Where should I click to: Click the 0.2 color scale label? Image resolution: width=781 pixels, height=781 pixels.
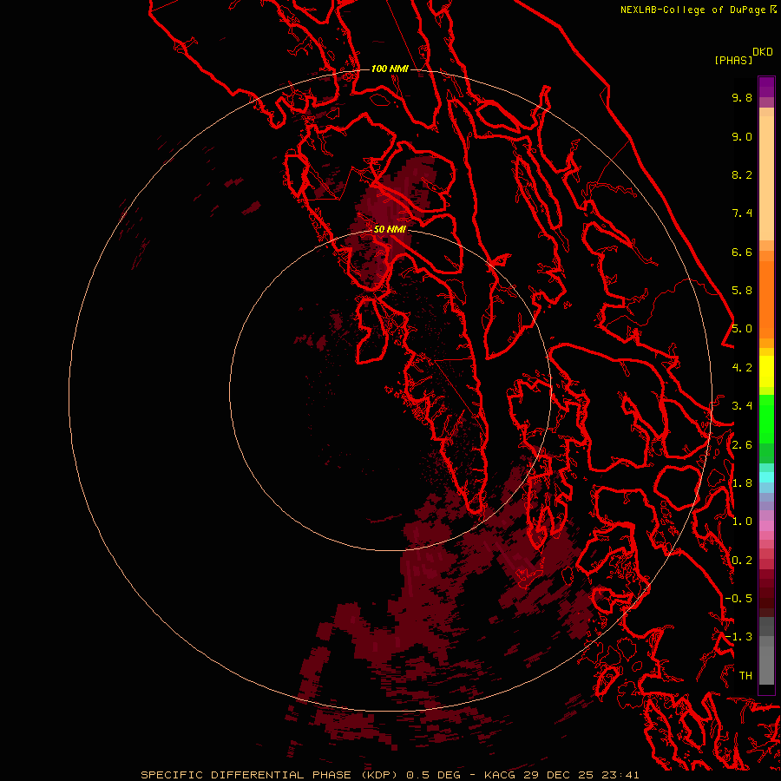click(x=742, y=561)
